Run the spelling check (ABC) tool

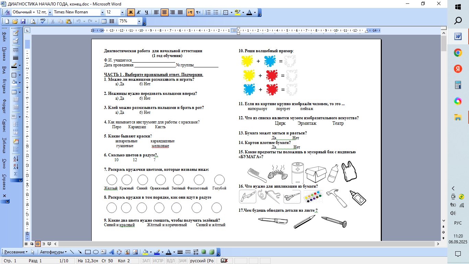point(43,21)
